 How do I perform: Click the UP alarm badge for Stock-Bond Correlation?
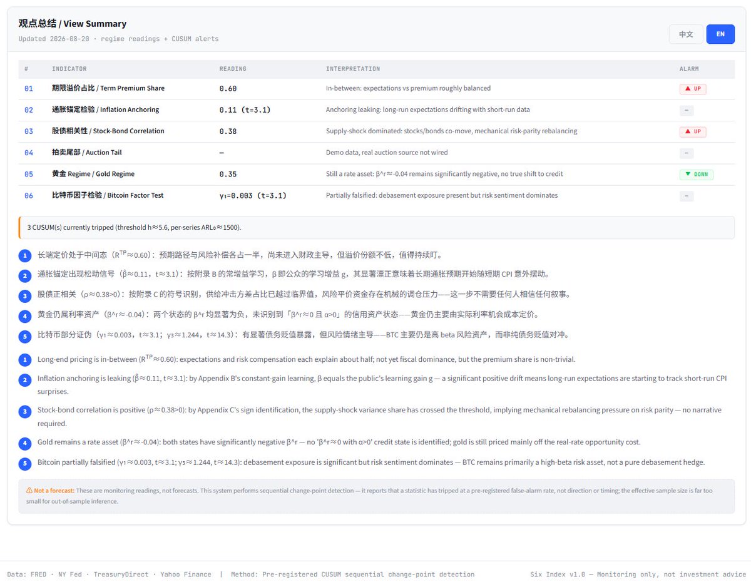[693, 131]
